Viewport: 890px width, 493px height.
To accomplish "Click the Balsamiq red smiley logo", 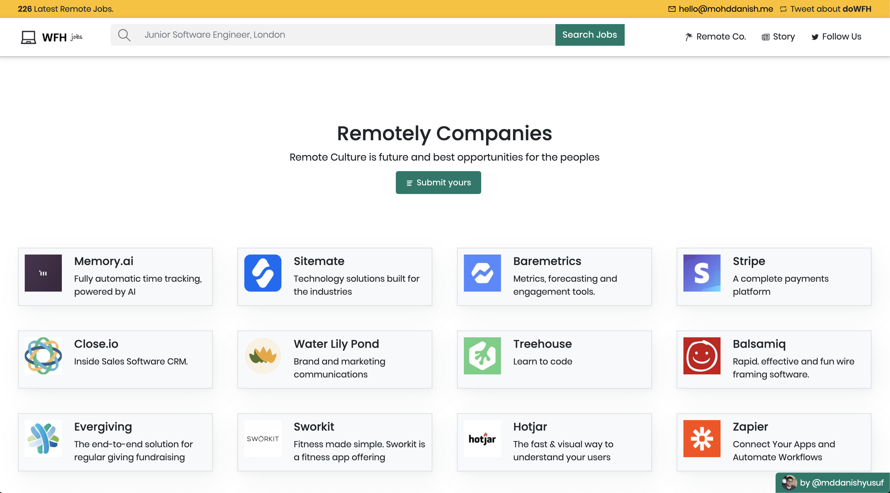I will pos(702,356).
